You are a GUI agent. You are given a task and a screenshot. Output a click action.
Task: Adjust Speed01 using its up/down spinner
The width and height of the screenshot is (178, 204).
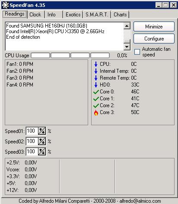42,131
